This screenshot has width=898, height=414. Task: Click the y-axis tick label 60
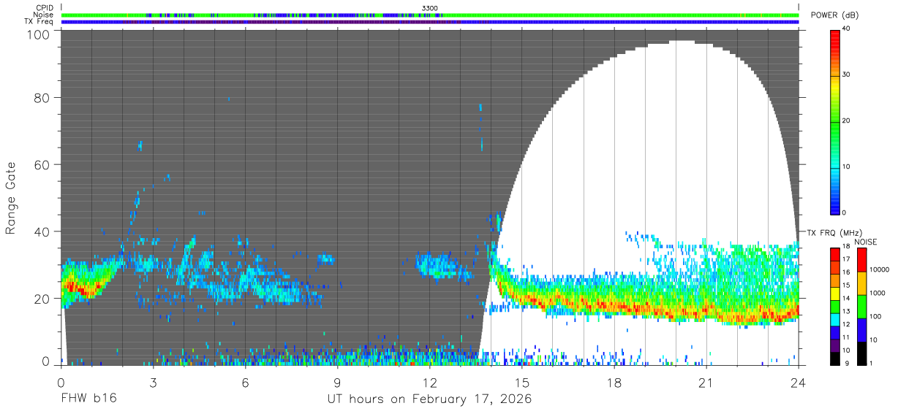(x=42, y=165)
